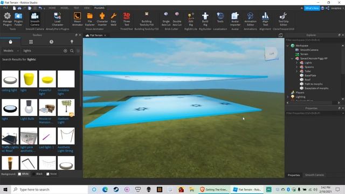Open the Three Text 3D plugin
345x194 pixels.
[127, 19]
